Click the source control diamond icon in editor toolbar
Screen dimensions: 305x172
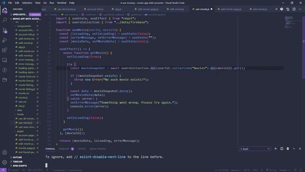(x=282, y=9)
